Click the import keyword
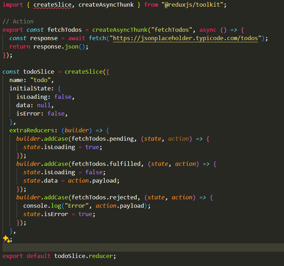 [x=13, y=5]
